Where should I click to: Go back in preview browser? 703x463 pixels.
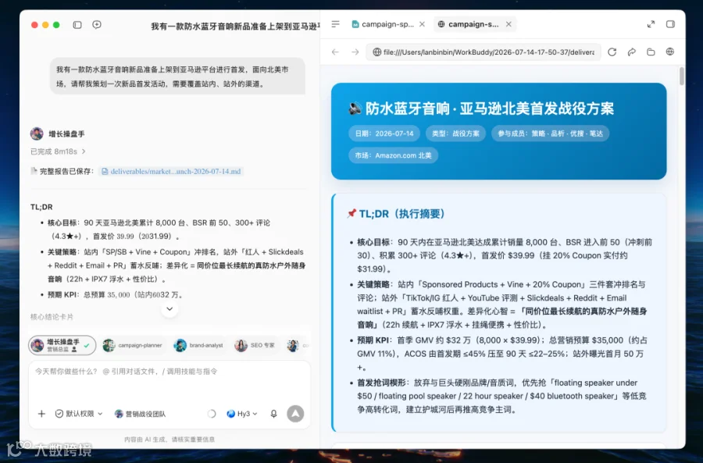click(335, 52)
